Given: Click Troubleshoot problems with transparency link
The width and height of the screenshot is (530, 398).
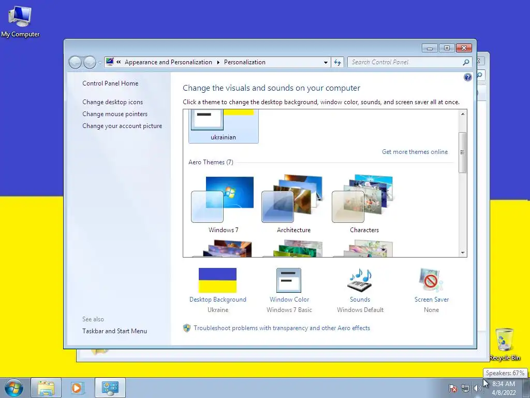Looking at the screenshot, I should click(282, 328).
